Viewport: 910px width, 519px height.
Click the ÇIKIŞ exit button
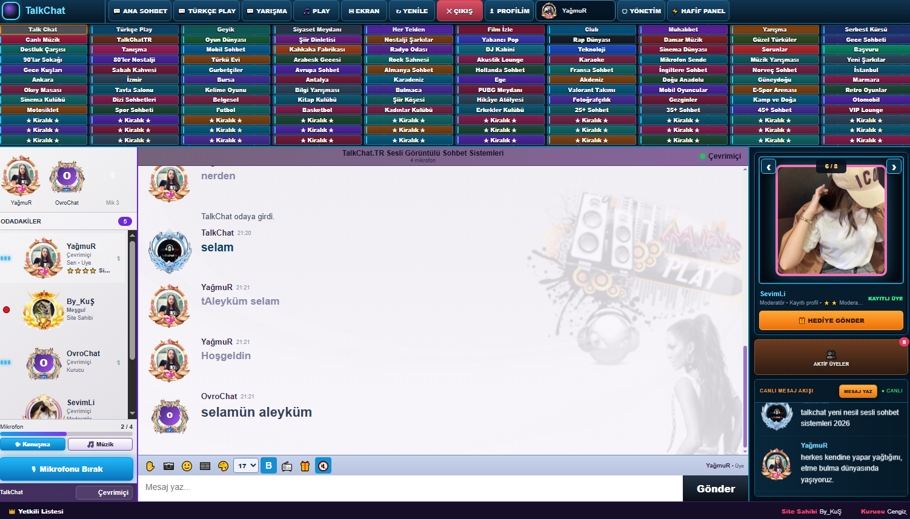pos(460,11)
